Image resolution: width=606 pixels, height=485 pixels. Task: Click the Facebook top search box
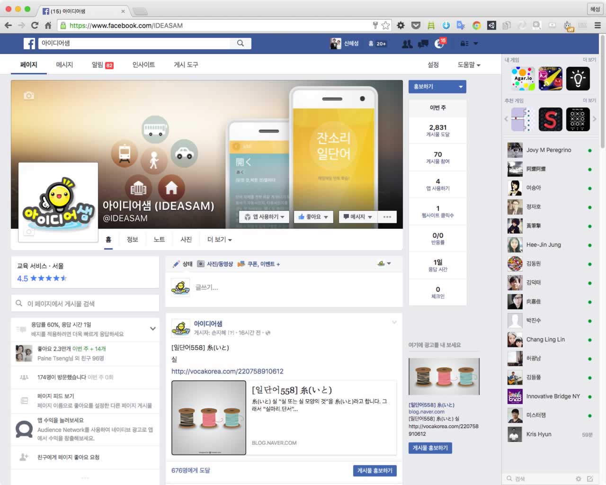(x=134, y=43)
